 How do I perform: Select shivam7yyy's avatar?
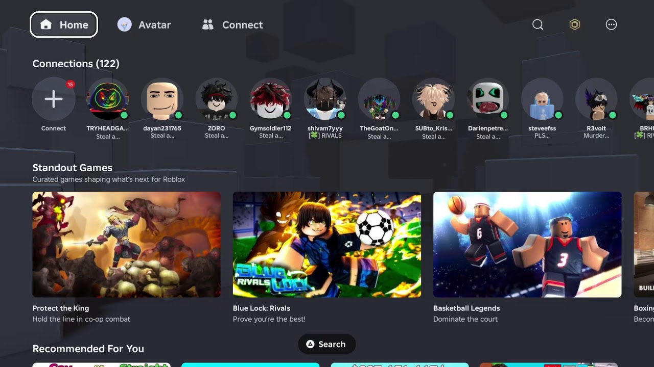pyautogui.click(x=325, y=99)
